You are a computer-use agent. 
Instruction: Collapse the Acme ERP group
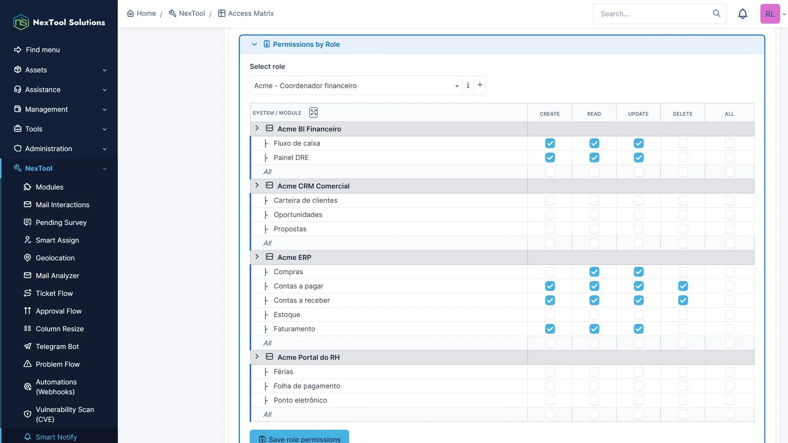click(x=257, y=257)
